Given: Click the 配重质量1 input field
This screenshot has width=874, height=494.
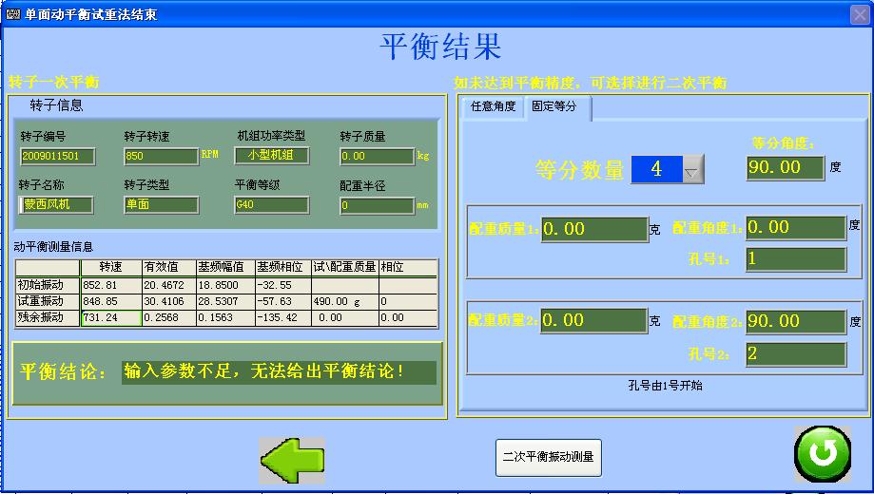Looking at the screenshot, I should [x=594, y=230].
